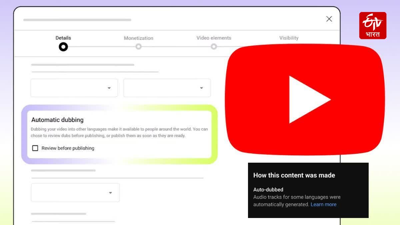
Task: Close the upload dialog with the X icon
Action: pos(329,19)
